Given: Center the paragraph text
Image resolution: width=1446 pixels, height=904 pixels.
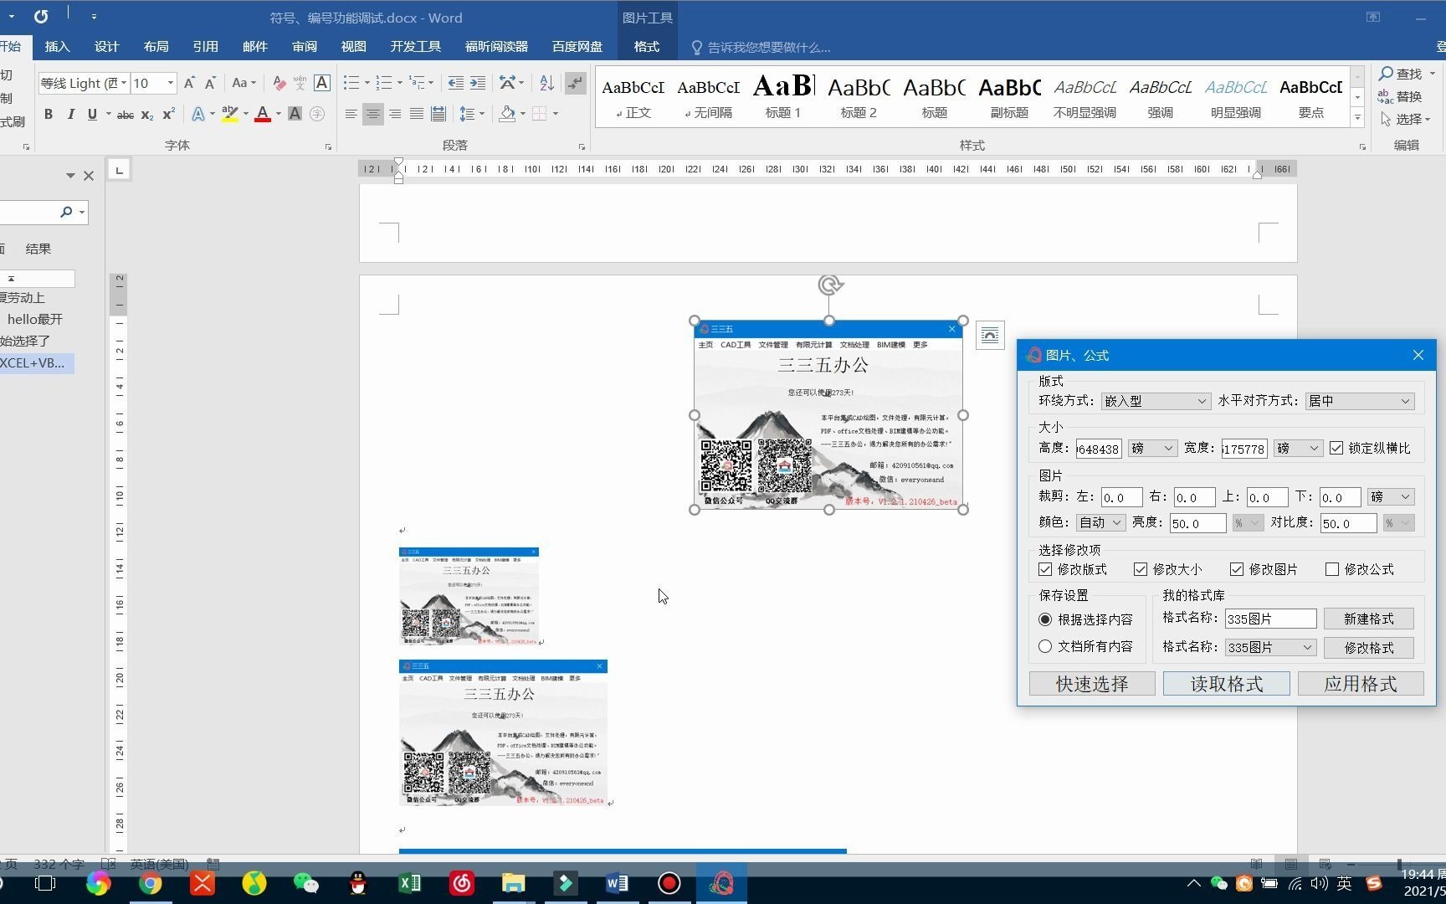Looking at the screenshot, I should (373, 114).
